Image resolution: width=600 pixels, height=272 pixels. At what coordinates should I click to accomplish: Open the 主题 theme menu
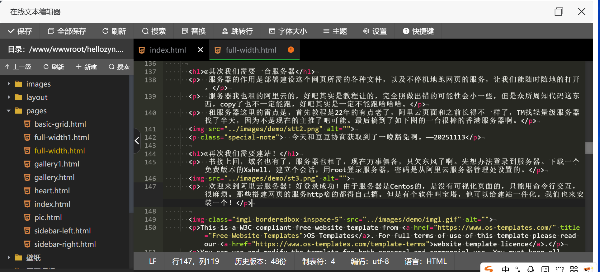(335, 31)
